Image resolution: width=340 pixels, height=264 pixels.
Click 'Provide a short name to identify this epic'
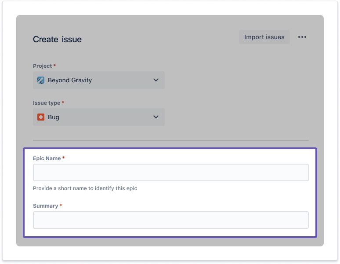pos(85,188)
